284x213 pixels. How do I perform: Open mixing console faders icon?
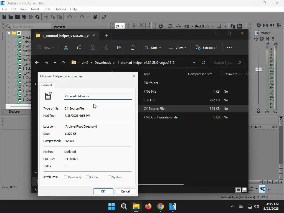[x=279, y=25]
